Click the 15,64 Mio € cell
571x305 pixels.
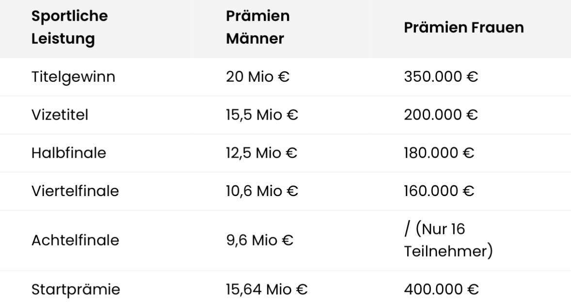click(267, 290)
